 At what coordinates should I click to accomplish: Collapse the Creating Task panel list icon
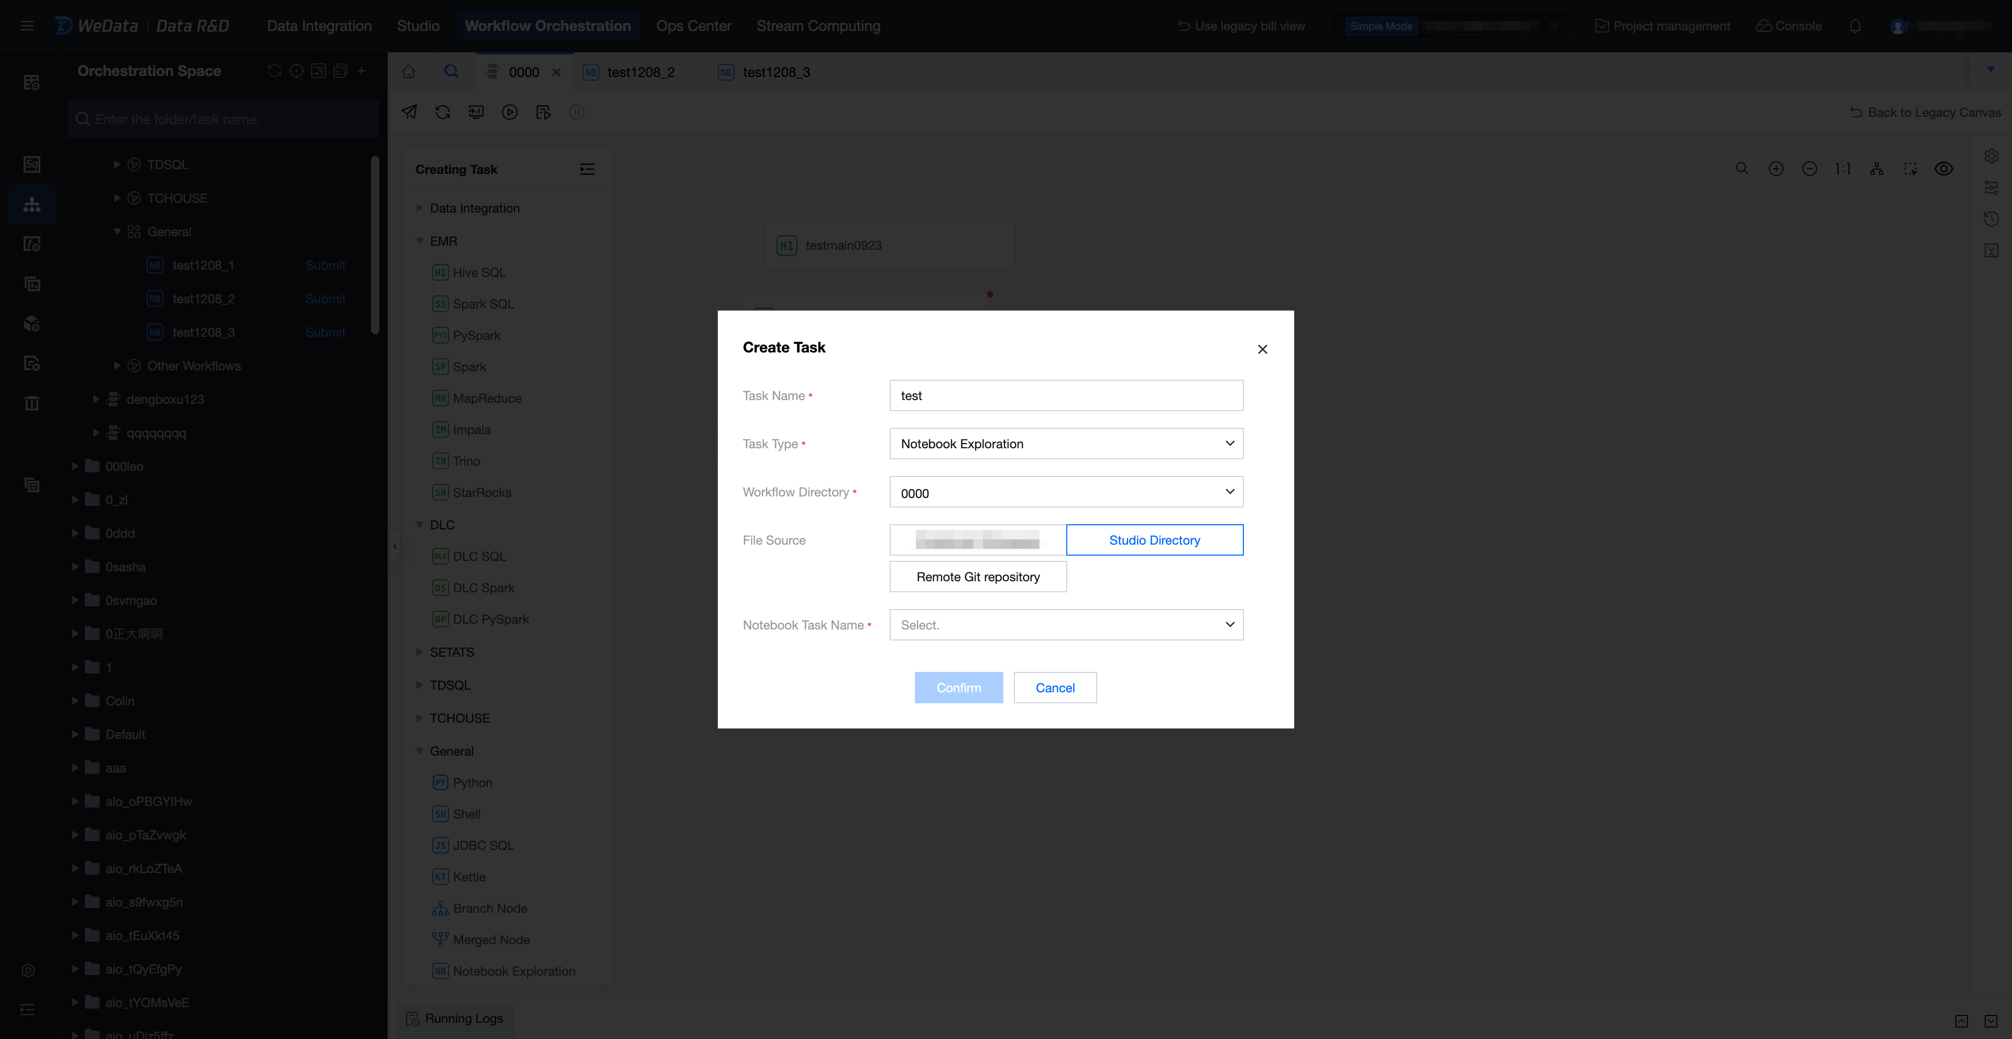tap(587, 169)
